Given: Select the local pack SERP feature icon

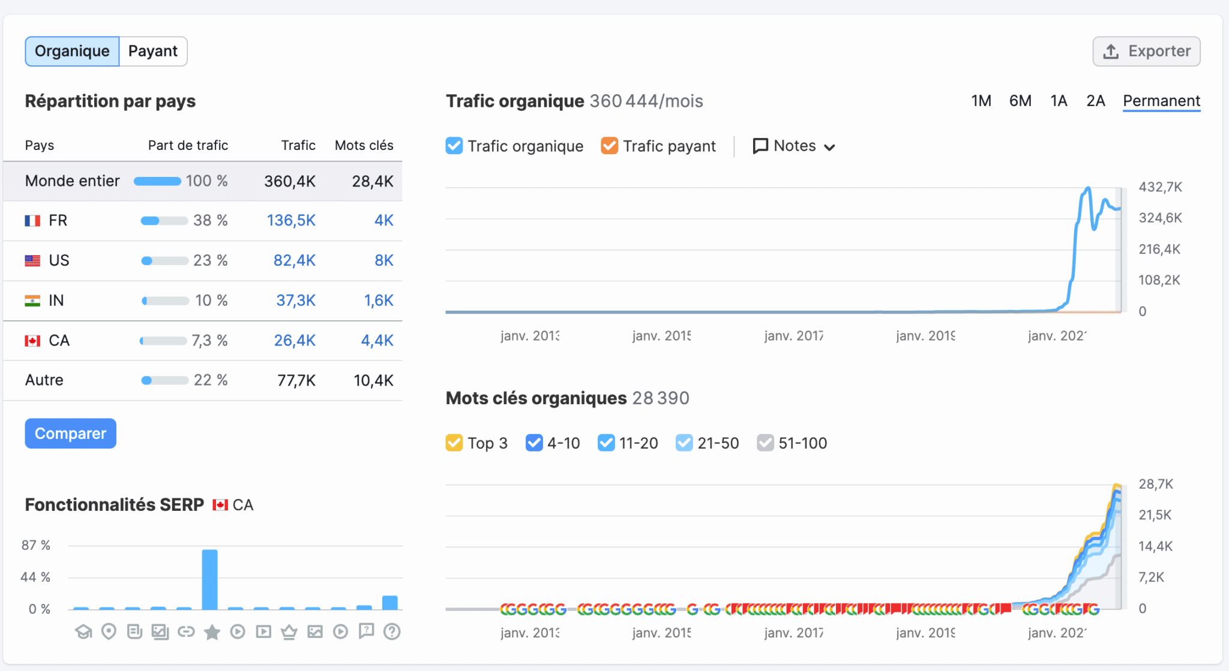Looking at the screenshot, I should pyautogui.click(x=109, y=631).
